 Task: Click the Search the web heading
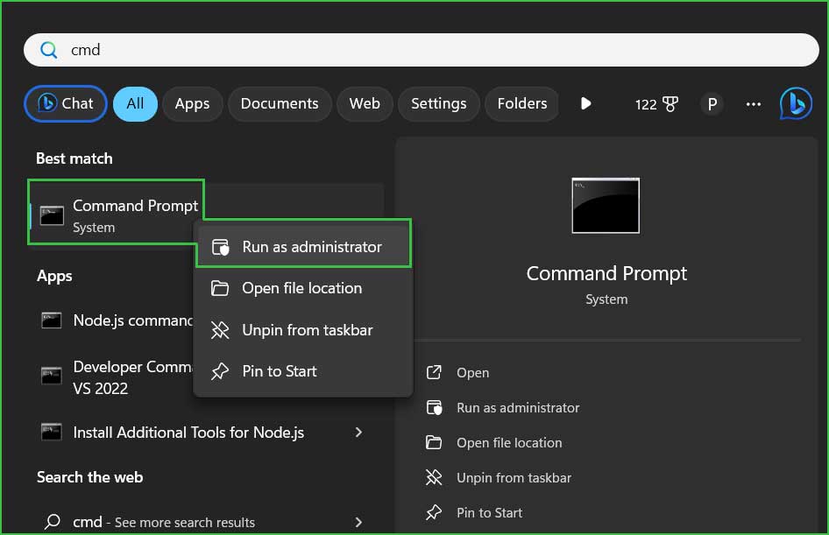[x=90, y=477]
